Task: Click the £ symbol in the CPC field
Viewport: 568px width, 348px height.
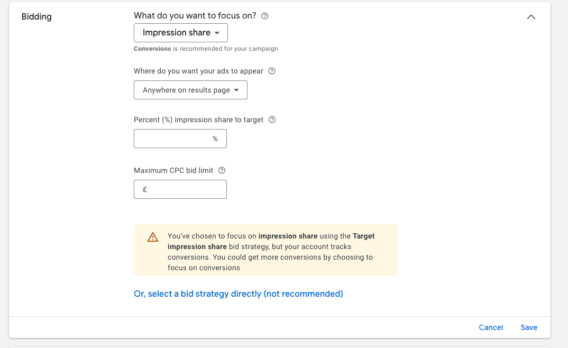Action: point(145,189)
